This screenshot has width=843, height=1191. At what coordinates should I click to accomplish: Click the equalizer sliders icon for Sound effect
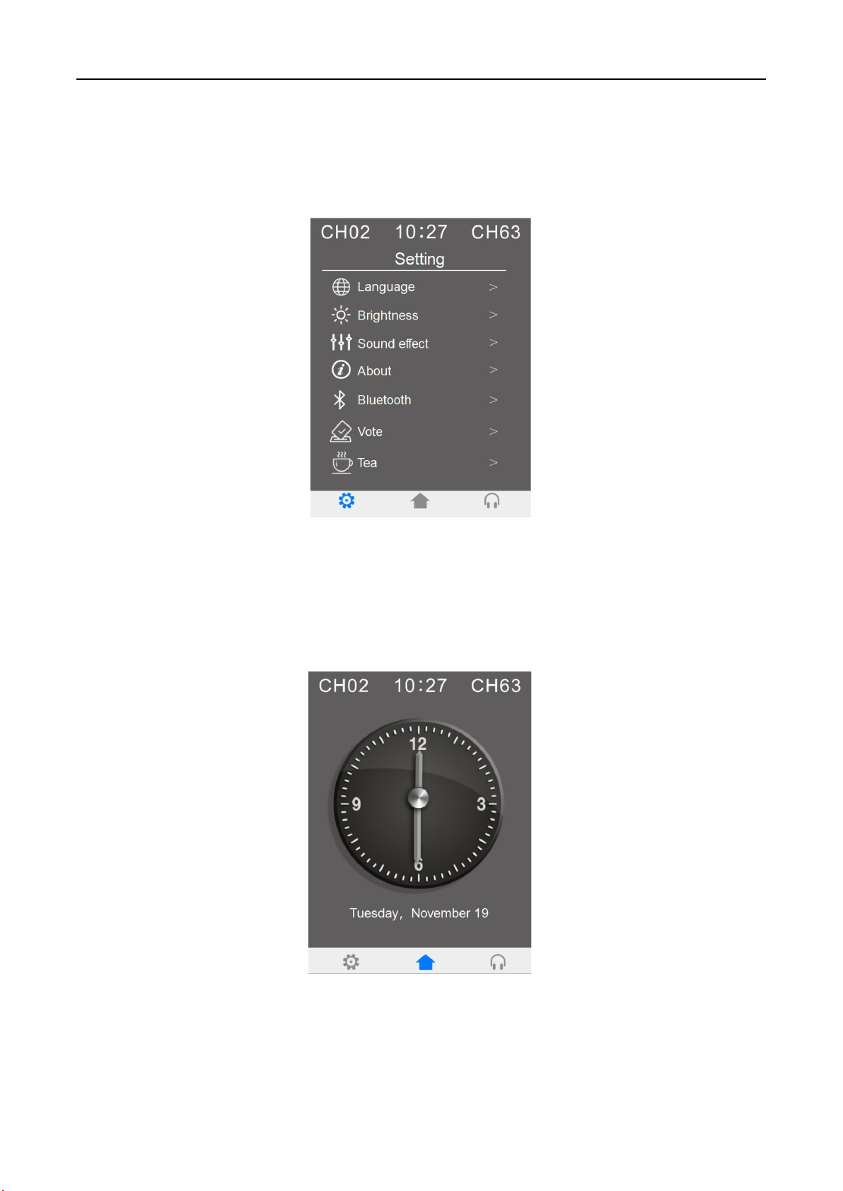click(x=341, y=343)
